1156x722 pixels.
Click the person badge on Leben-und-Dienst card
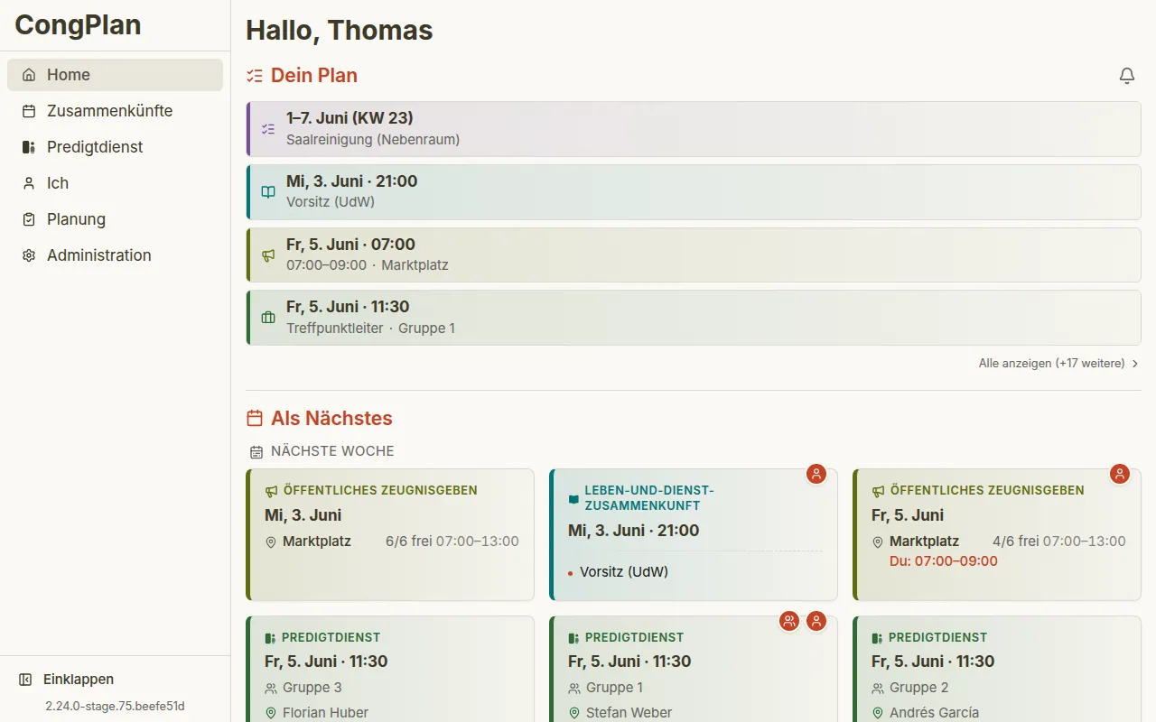(816, 474)
